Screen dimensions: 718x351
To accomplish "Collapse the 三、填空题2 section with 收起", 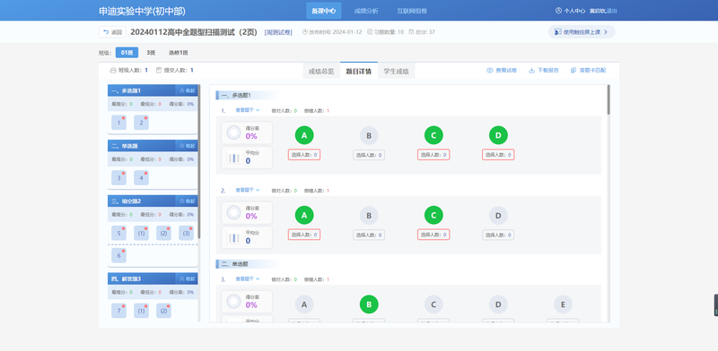I will (x=187, y=201).
